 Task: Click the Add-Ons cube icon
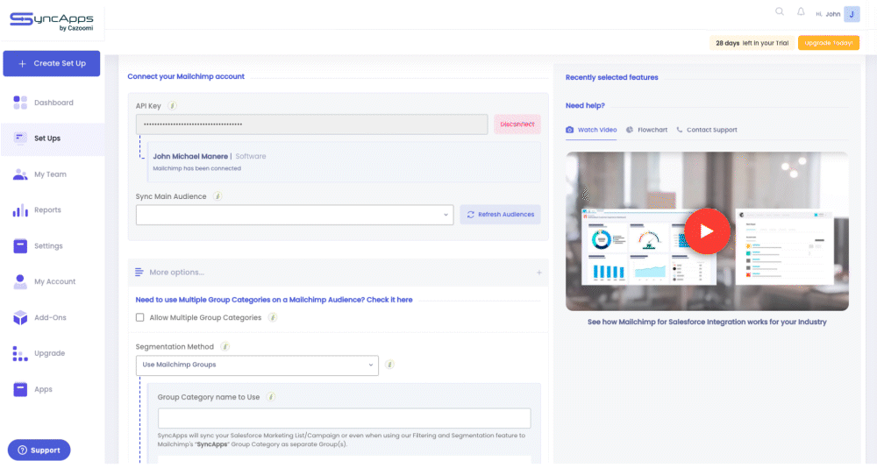click(x=20, y=317)
